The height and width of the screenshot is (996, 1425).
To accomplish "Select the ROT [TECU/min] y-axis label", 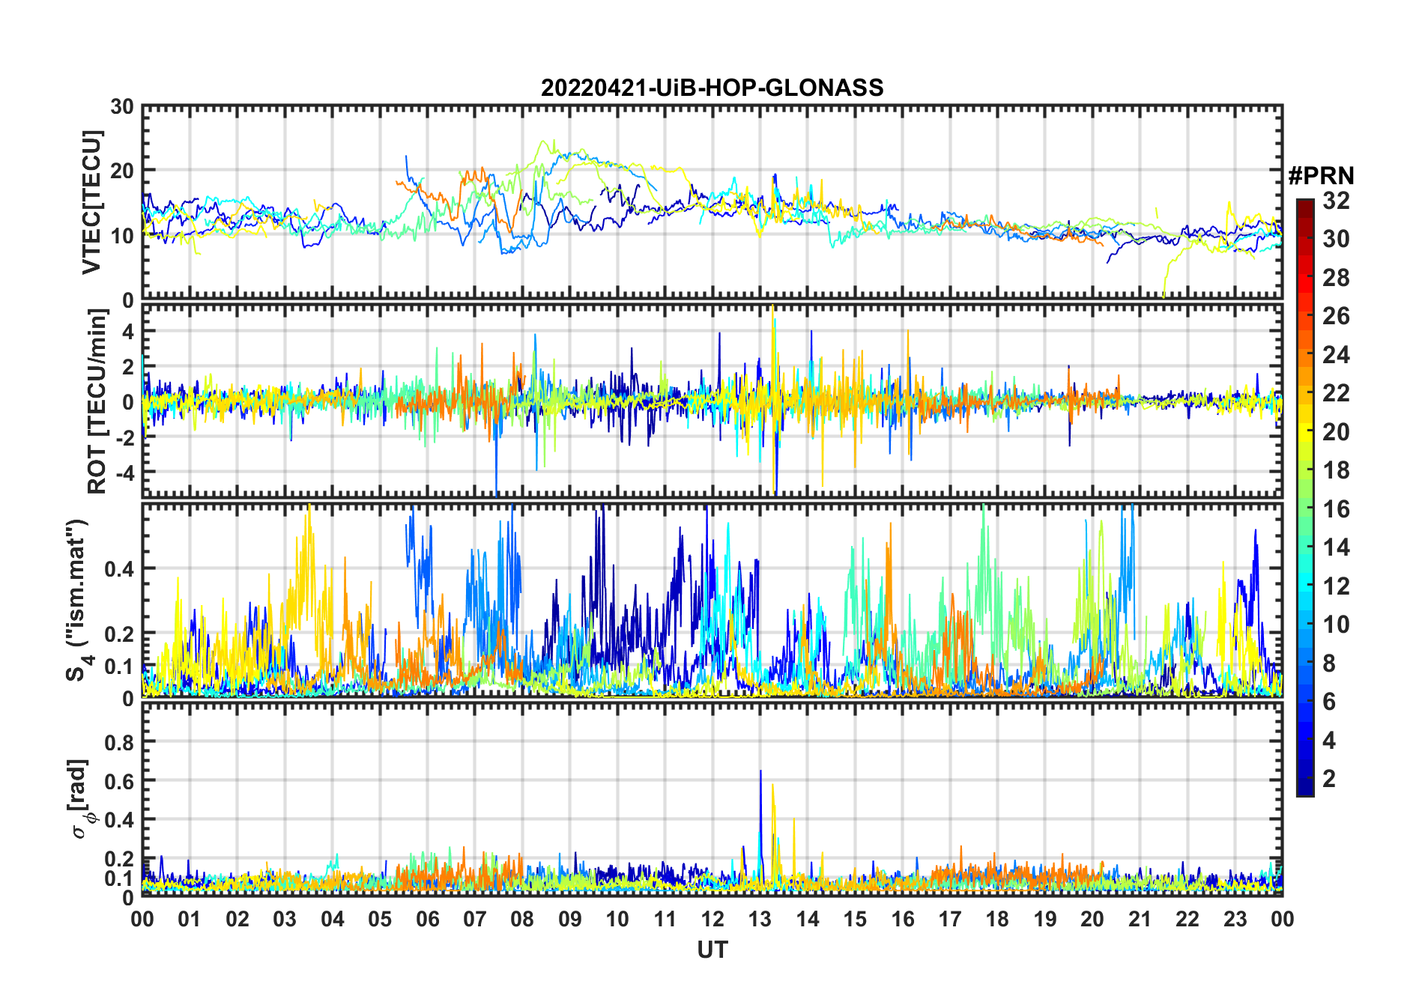I will (x=97, y=401).
